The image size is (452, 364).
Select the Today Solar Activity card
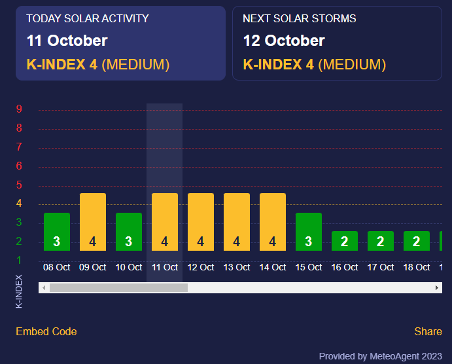tap(120, 43)
